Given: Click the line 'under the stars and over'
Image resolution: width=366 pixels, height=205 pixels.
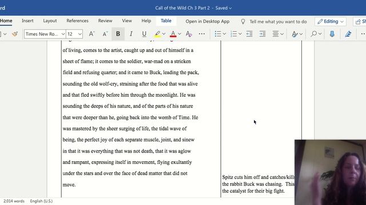Looking at the screenshot, I should [x=125, y=173].
